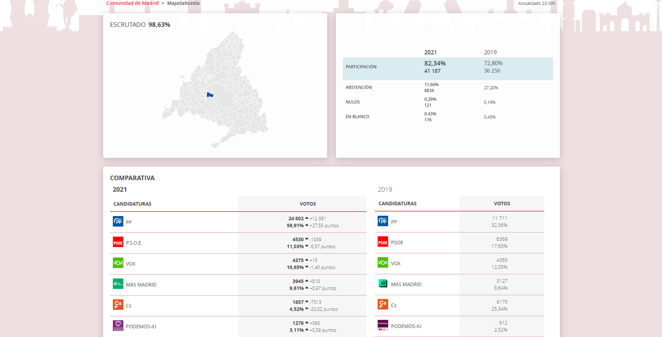Image resolution: width=662 pixels, height=337 pixels.
Task: Click the NULOS row label
Action: 353,102
